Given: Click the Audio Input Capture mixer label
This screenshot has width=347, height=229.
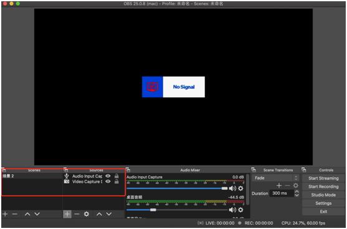Looking at the screenshot, I should pos(145,177).
